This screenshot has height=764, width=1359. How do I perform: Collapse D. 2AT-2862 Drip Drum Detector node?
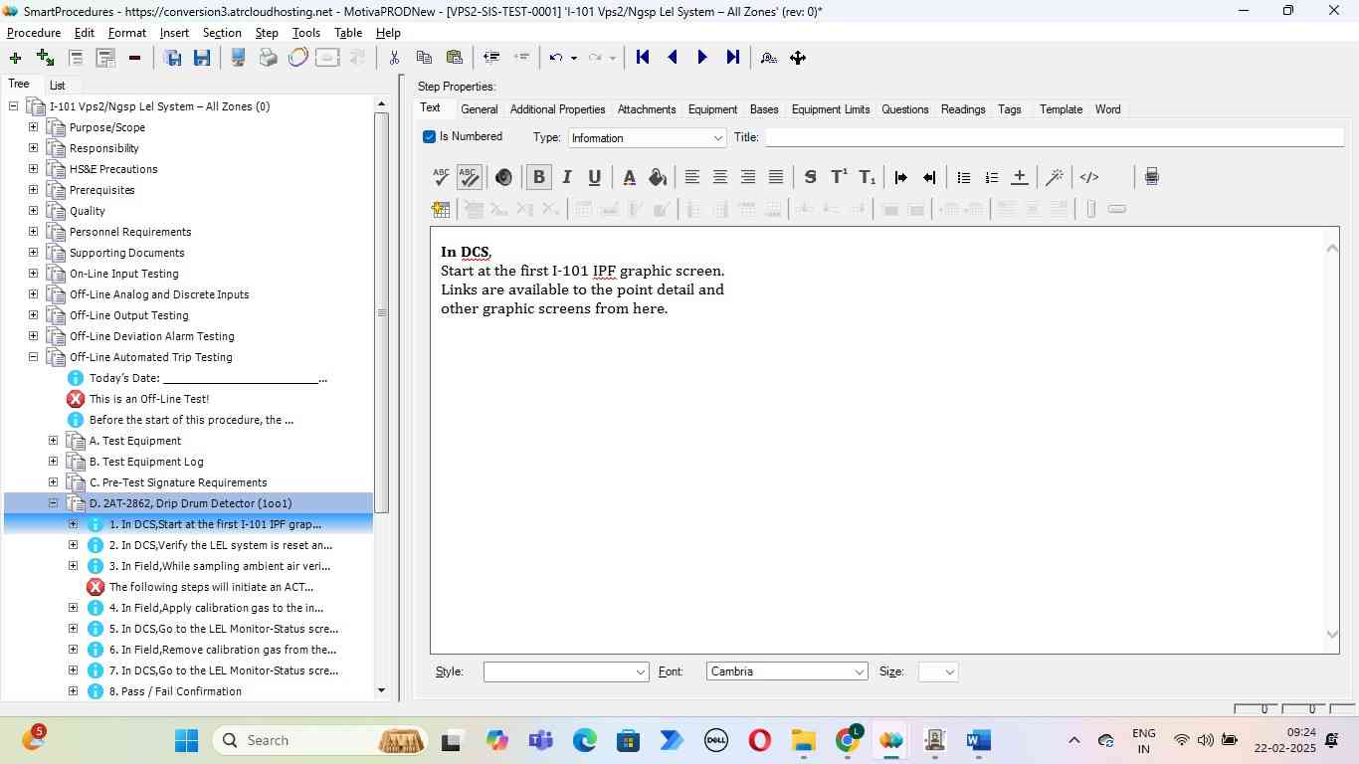tap(53, 503)
